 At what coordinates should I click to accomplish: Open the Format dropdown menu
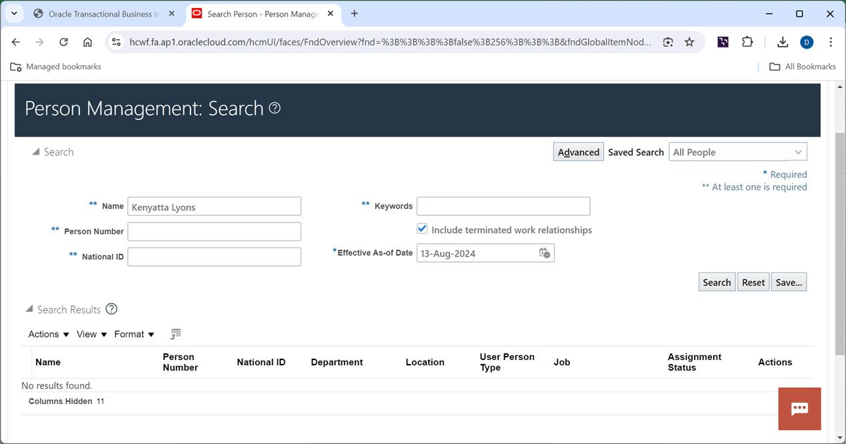pos(133,333)
